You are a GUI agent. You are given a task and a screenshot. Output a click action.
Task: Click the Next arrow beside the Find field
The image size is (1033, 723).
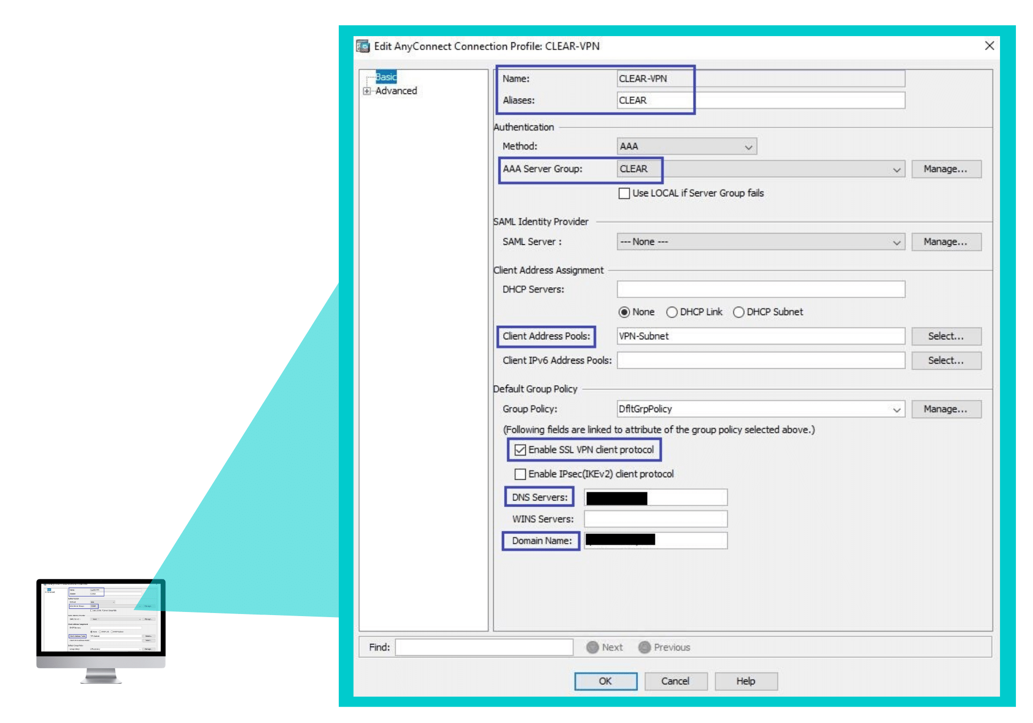592,647
